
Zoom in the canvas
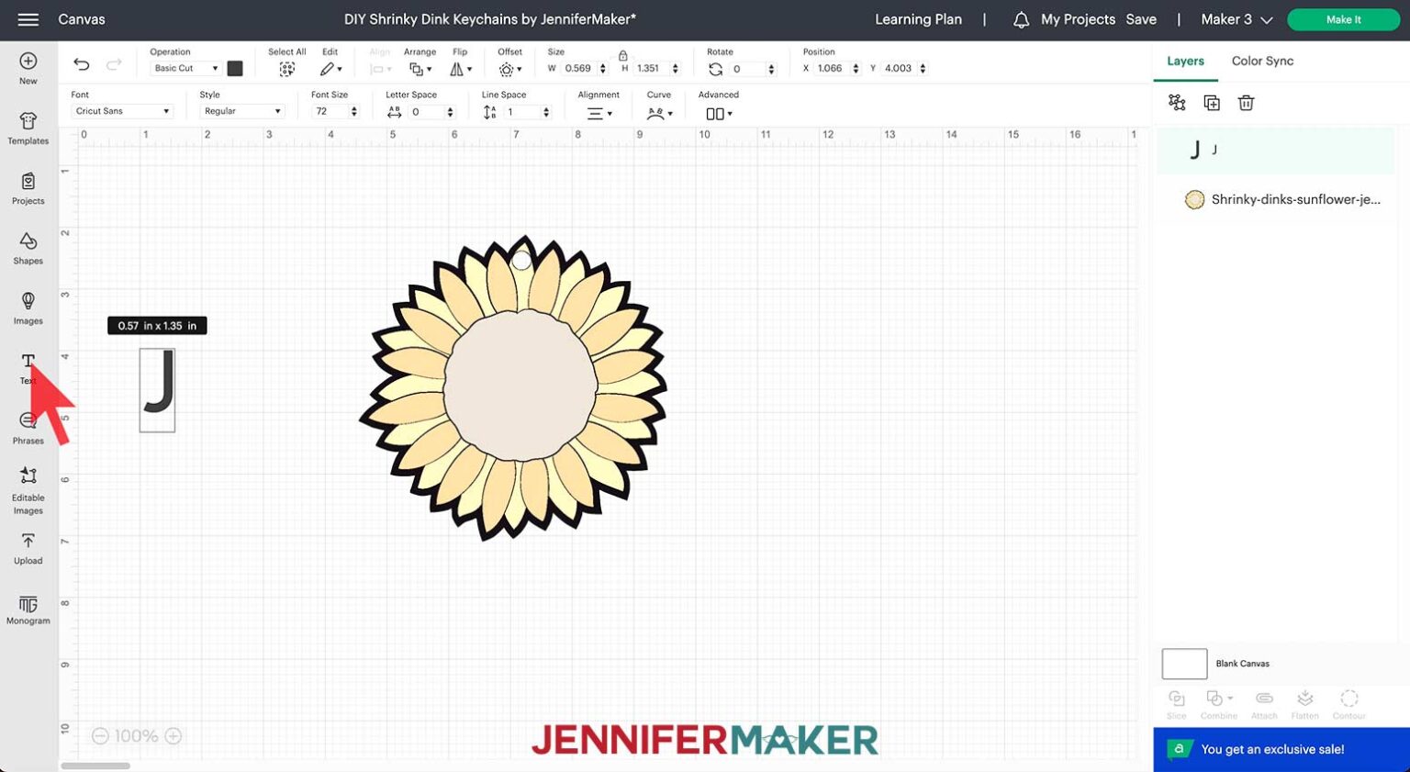(173, 736)
